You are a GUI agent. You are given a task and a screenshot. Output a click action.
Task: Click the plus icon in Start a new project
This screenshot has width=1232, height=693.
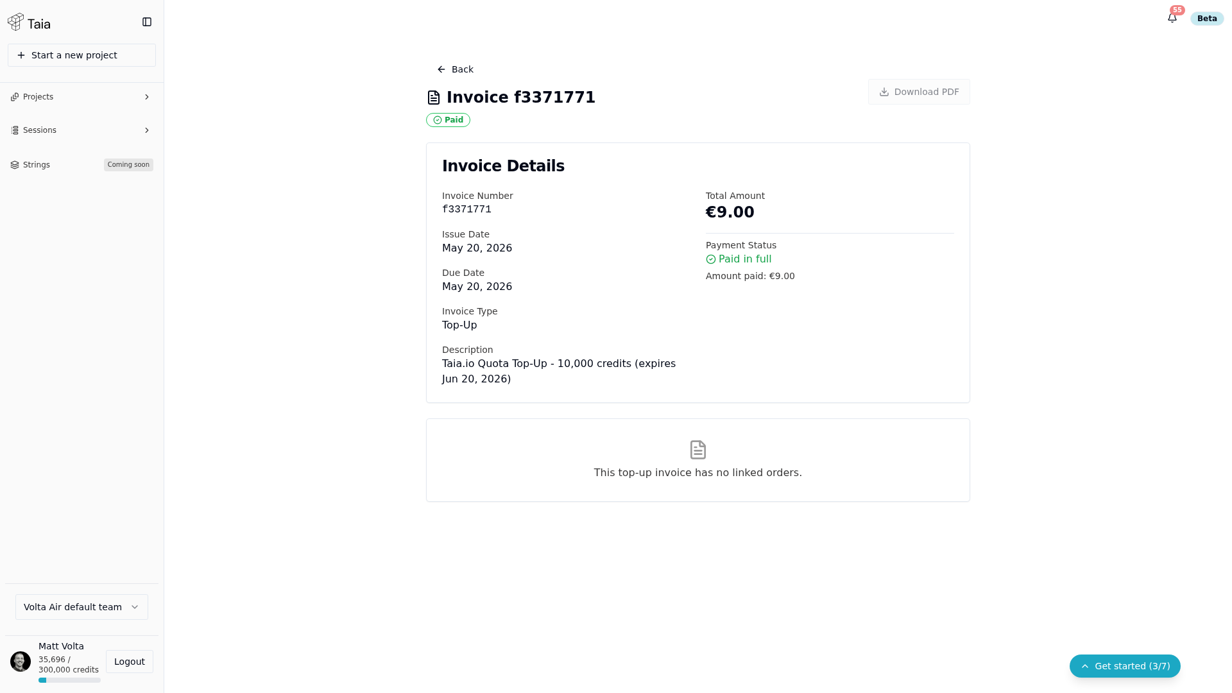(x=21, y=55)
